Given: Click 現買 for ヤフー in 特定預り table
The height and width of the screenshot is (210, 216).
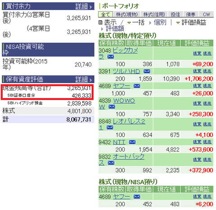Looking at the screenshot, I should [198, 86].
